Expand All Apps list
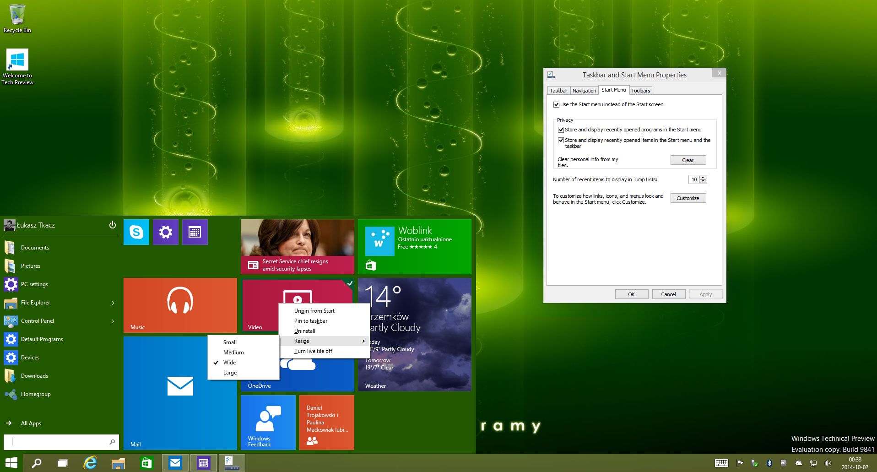Image resolution: width=877 pixels, height=472 pixels. pos(31,423)
